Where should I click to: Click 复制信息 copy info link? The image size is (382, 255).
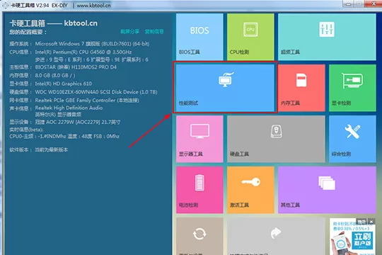click(x=154, y=31)
